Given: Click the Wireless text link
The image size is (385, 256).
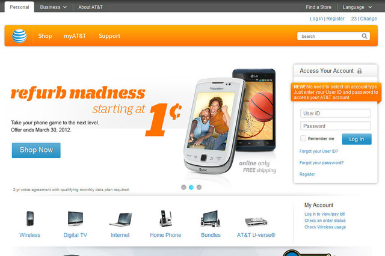Looking at the screenshot, I should [x=29, y=235].
